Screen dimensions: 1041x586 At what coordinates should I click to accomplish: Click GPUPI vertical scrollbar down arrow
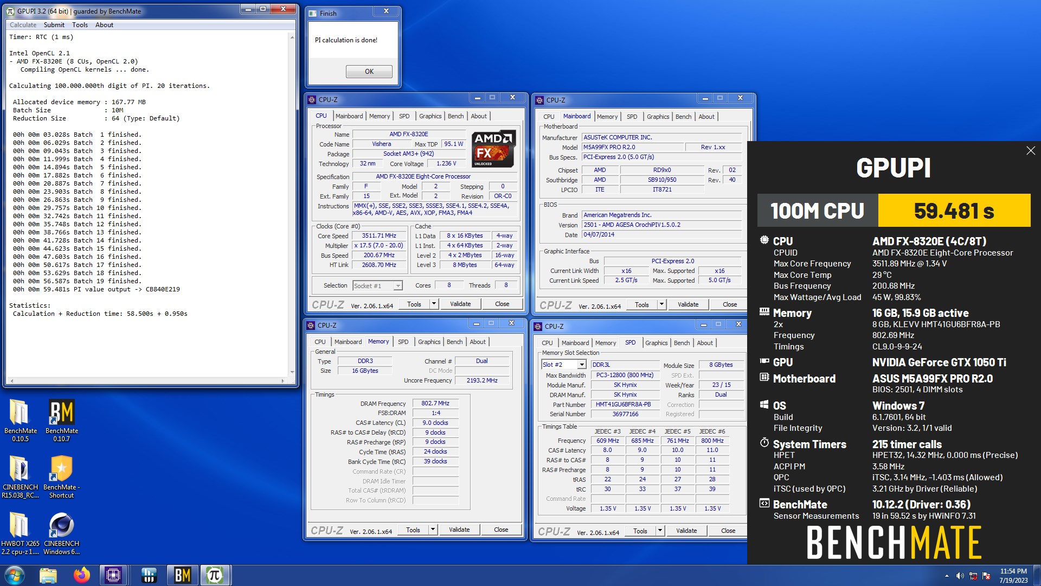point(292,372)
